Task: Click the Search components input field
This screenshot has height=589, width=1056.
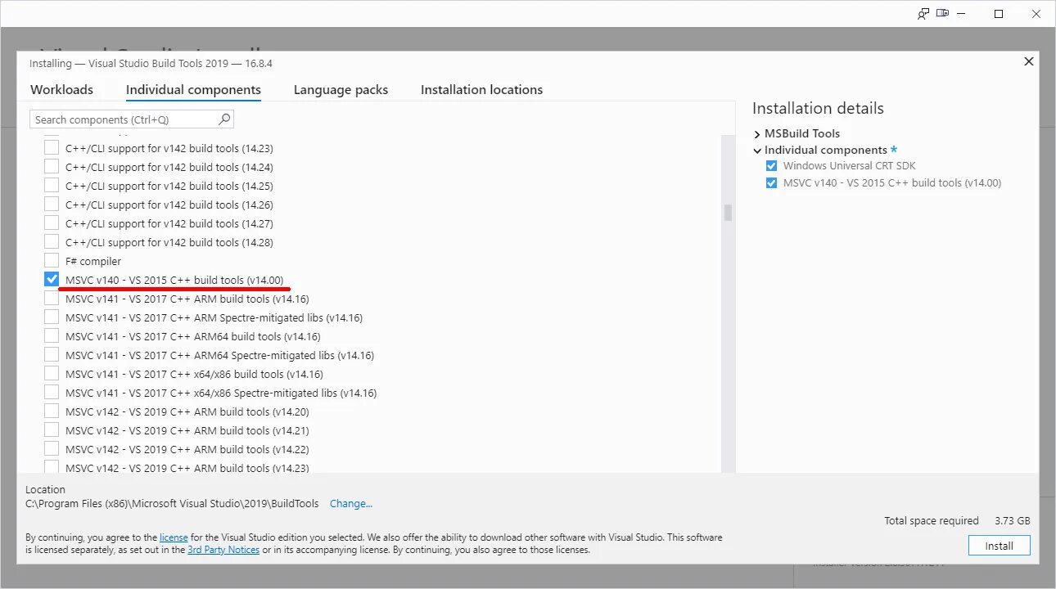Action: 132,119
